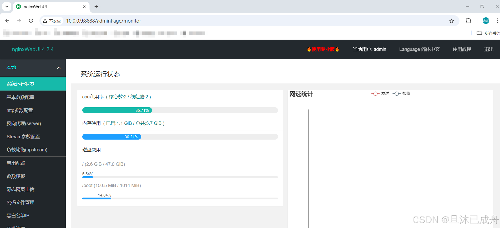Open the browser extensions puzzle icon

click(x=468, y=21)
